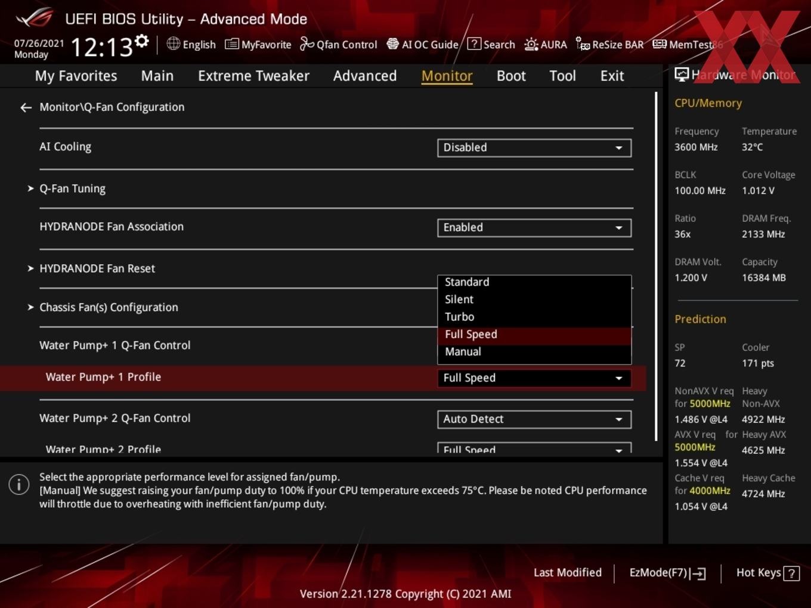The image size is (811, 608).
Task: Click the Qfan Control label in toolbar
Action: coord(346,45)
